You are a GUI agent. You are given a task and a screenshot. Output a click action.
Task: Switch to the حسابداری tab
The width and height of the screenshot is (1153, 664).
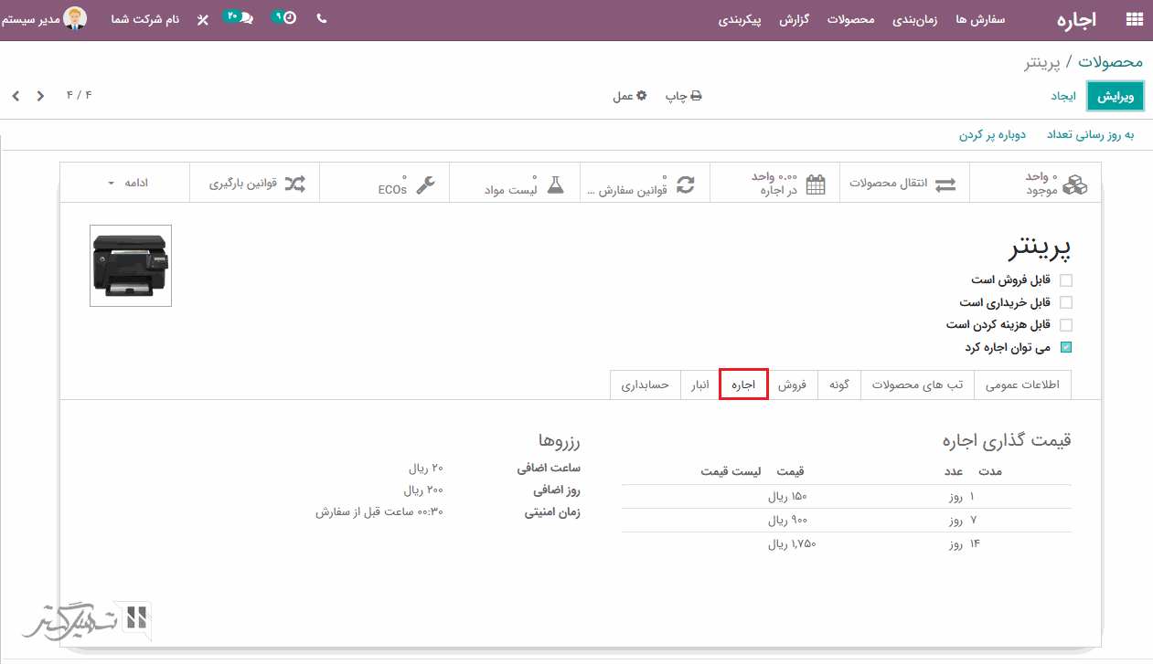click(x=646, y=385)
